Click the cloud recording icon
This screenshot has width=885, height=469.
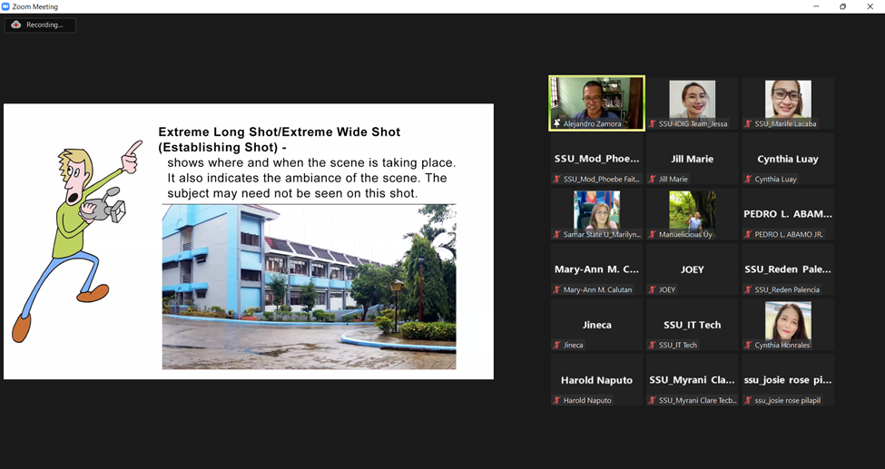(16, 24)
